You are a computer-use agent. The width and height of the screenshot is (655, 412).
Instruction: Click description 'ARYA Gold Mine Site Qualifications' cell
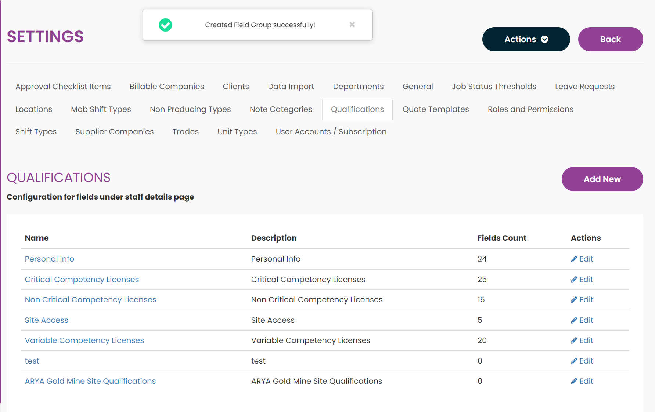[x=317, y=381]
